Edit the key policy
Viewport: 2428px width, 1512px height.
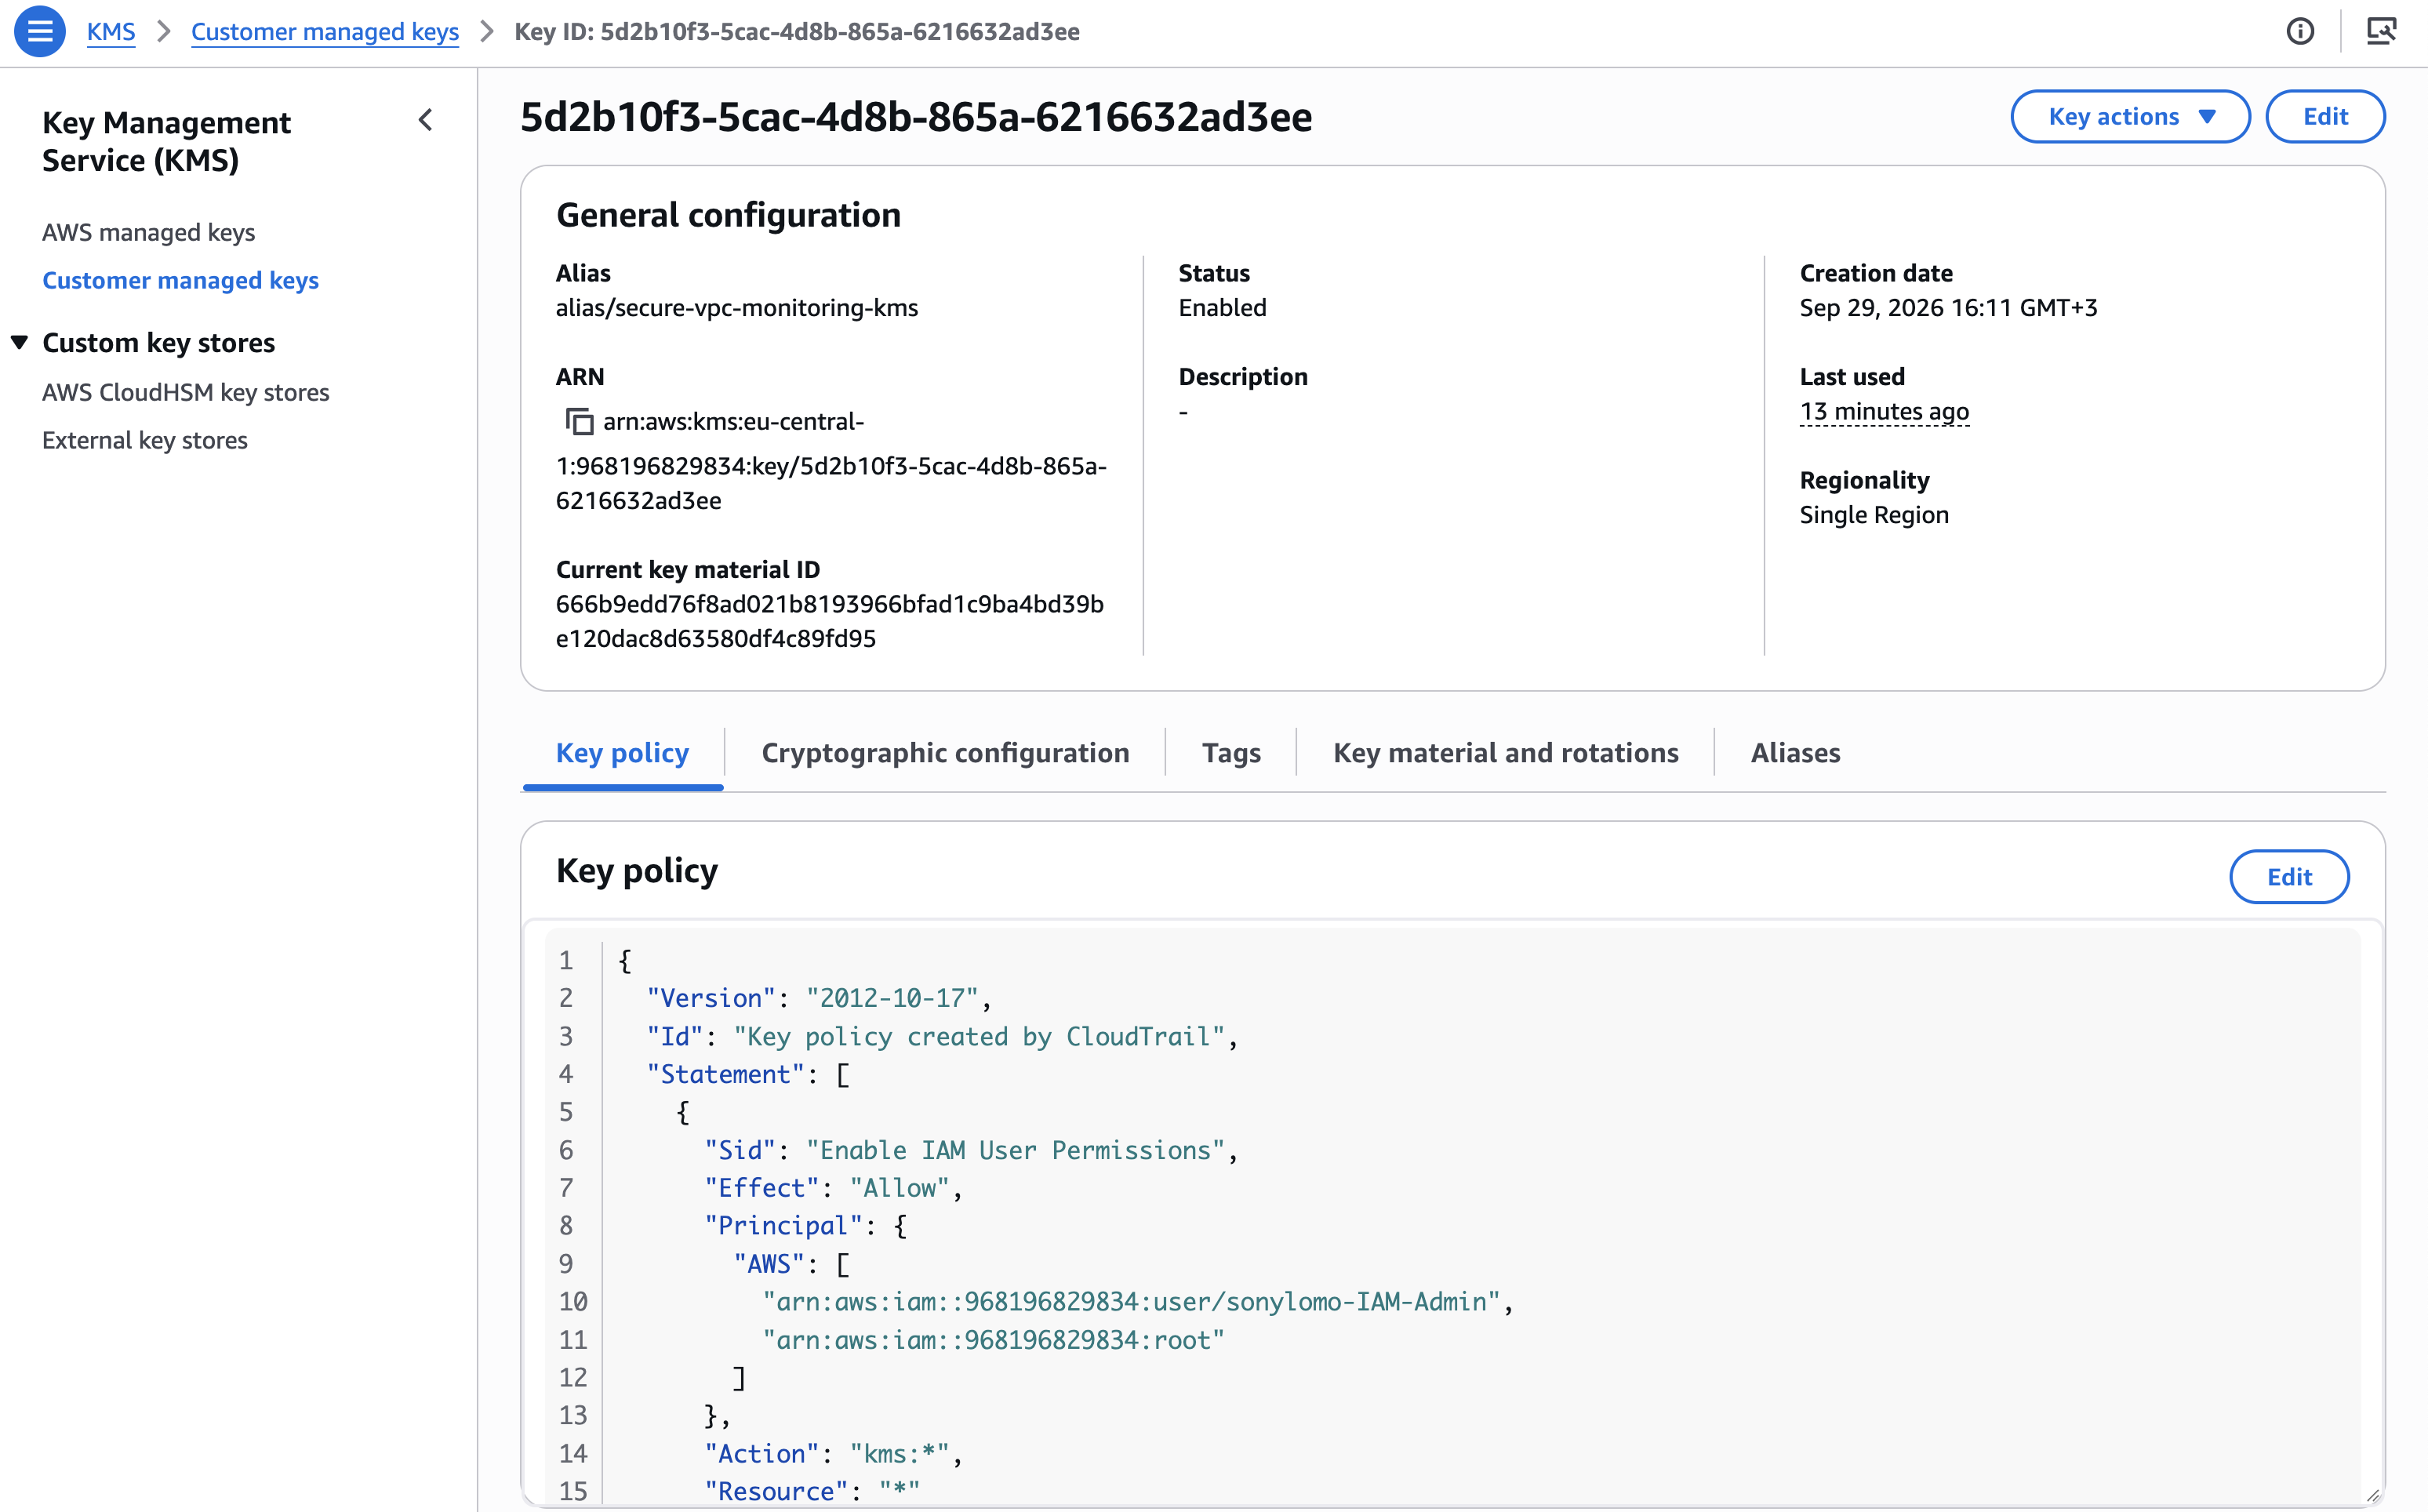pyautogui.click(x=2288, y=876)
